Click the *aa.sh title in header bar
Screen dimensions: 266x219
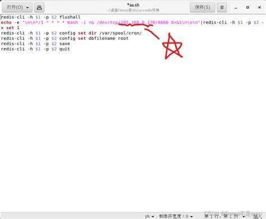(133, 5)
